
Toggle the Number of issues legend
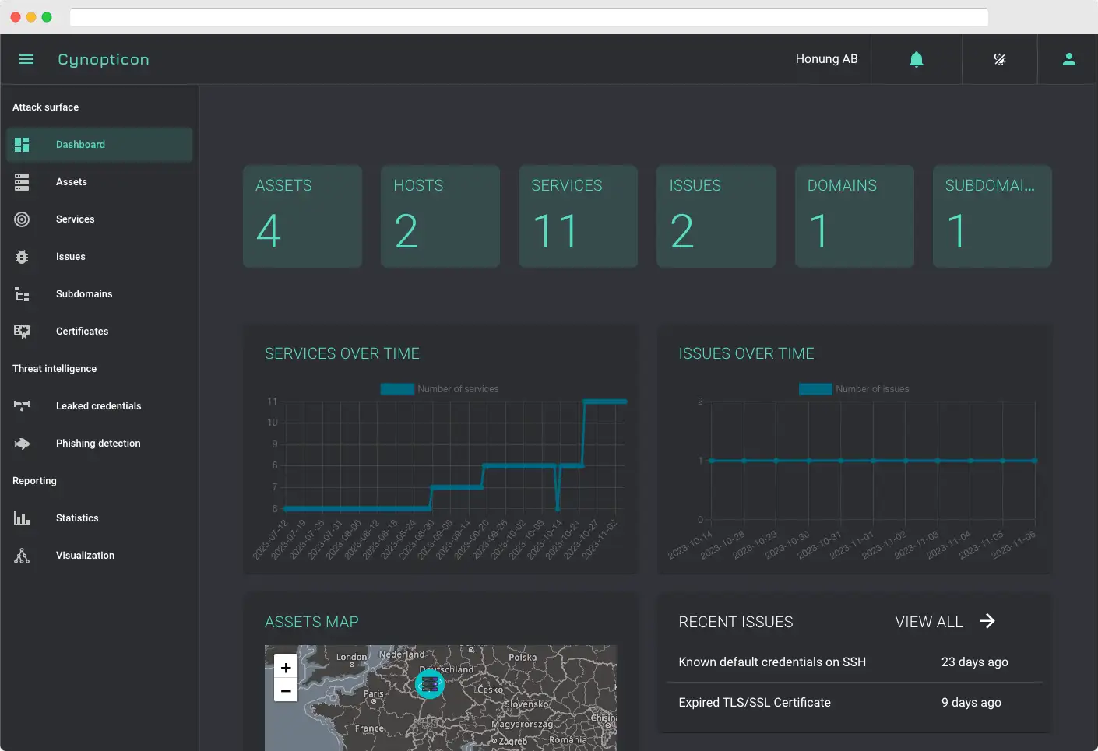point(854,389)
